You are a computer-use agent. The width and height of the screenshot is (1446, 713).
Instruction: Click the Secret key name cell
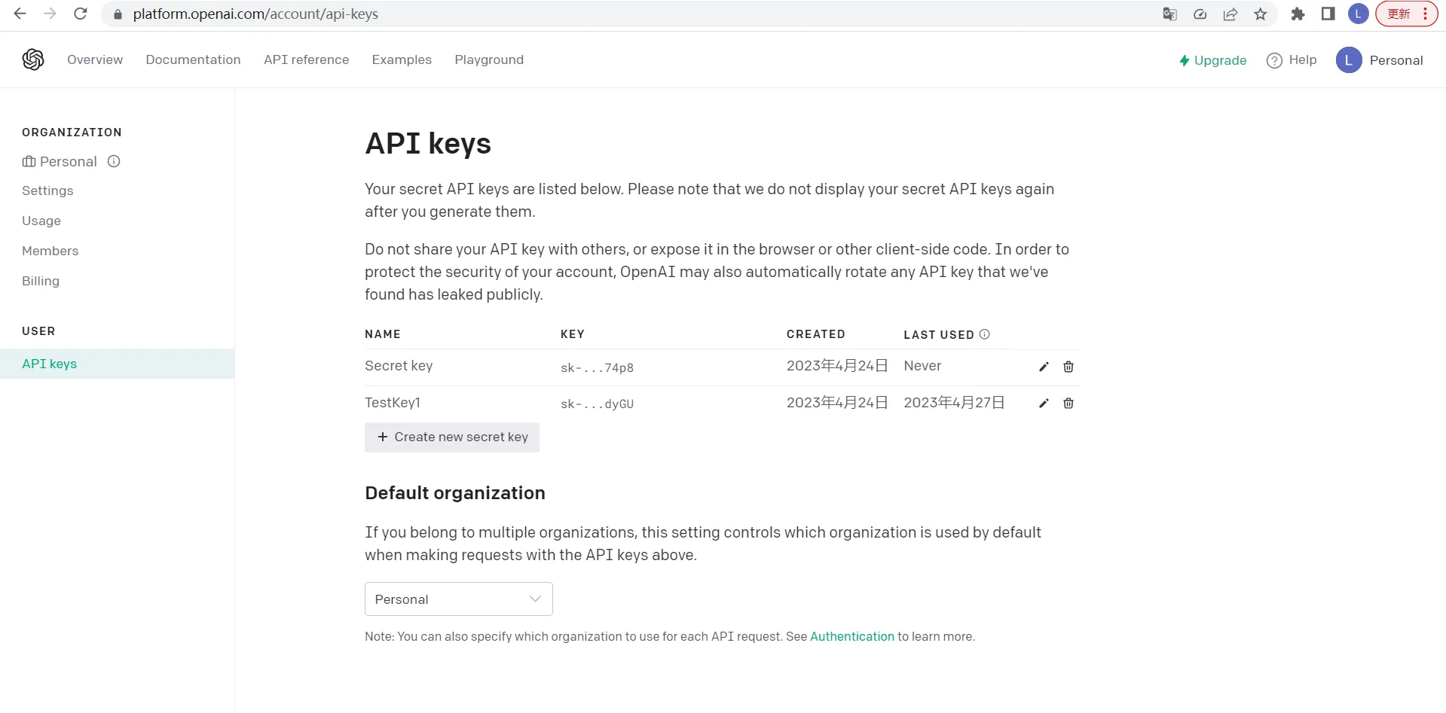pos(399,366)
